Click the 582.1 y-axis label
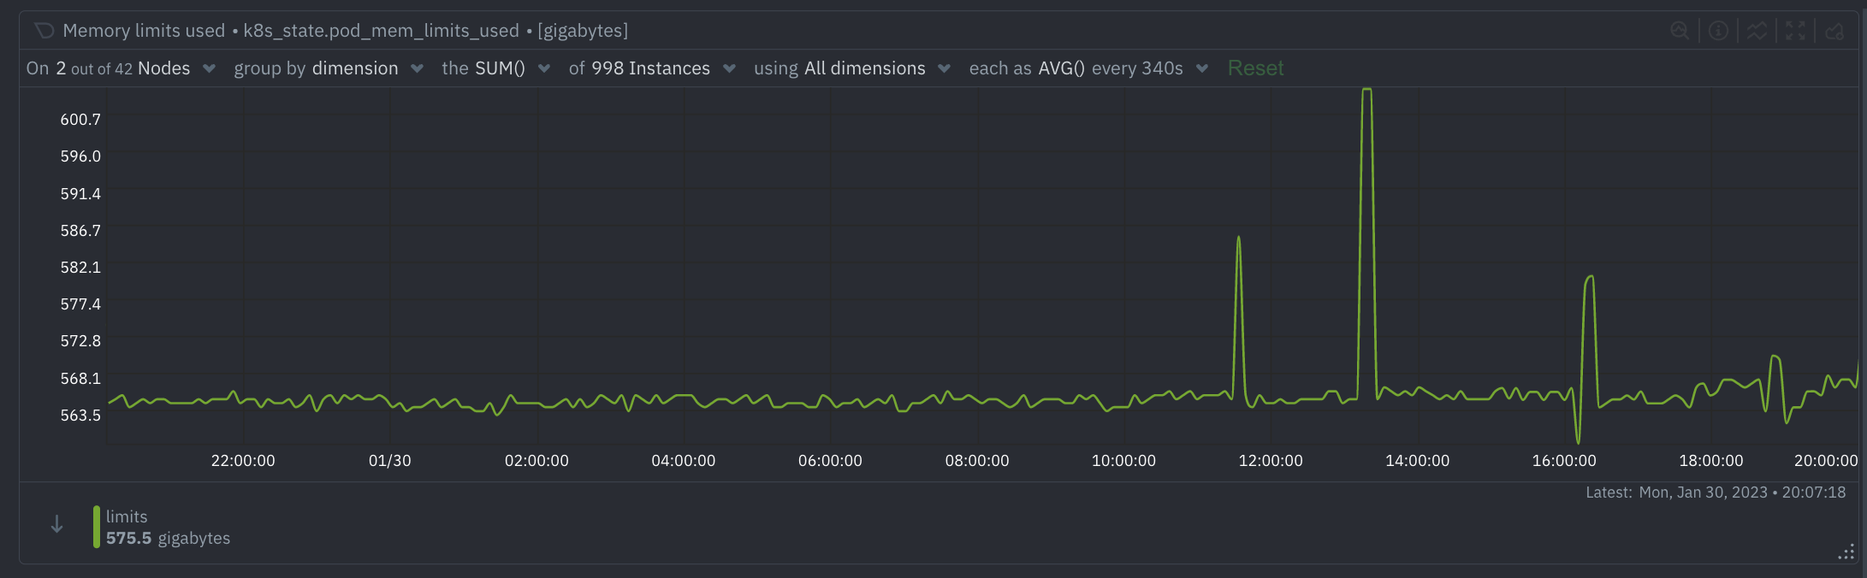1867x578 pixels. pos(80,268)
